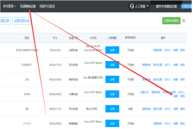Click 分享 in the row with 网点 88

[x=112, y=109]
